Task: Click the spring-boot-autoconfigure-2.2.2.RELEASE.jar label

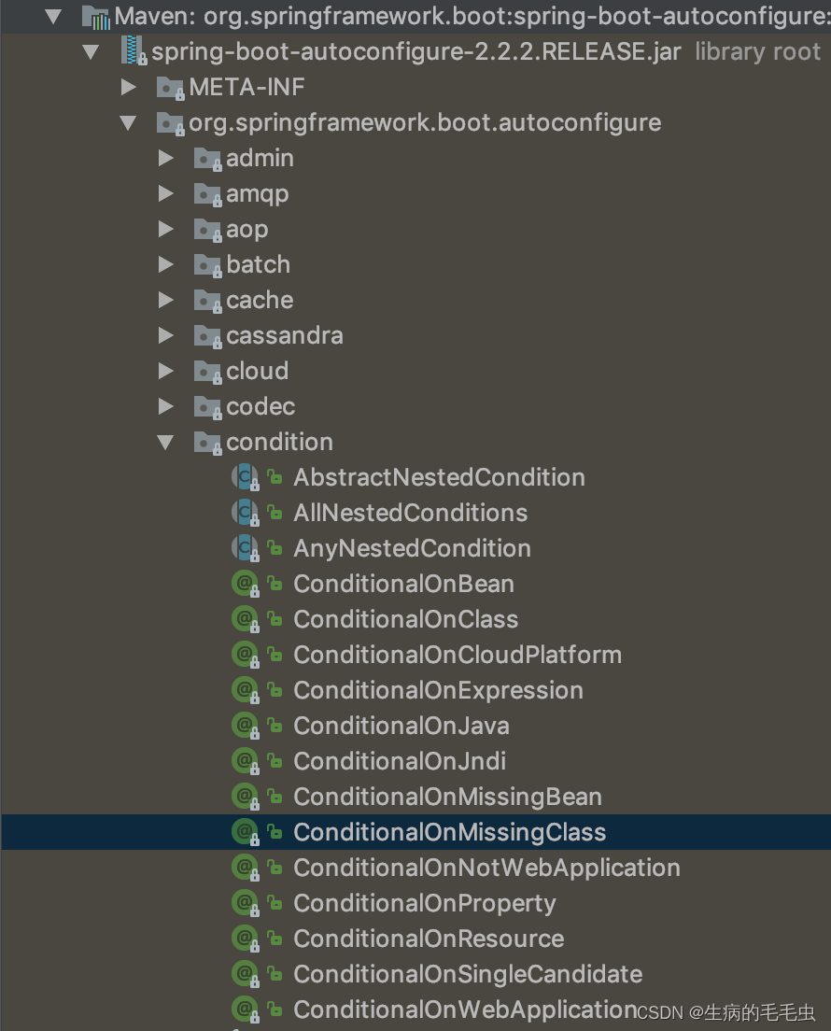Action: click(x=416, y=52)
